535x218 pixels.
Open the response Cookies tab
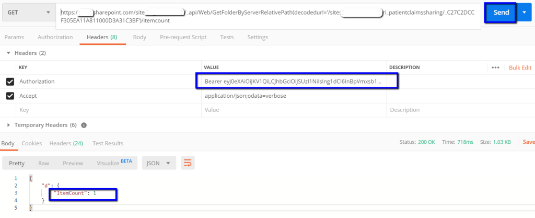(31, 143)
